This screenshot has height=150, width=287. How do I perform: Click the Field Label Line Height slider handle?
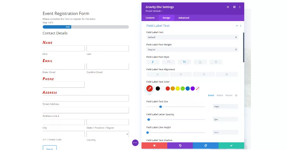(147, 132)
